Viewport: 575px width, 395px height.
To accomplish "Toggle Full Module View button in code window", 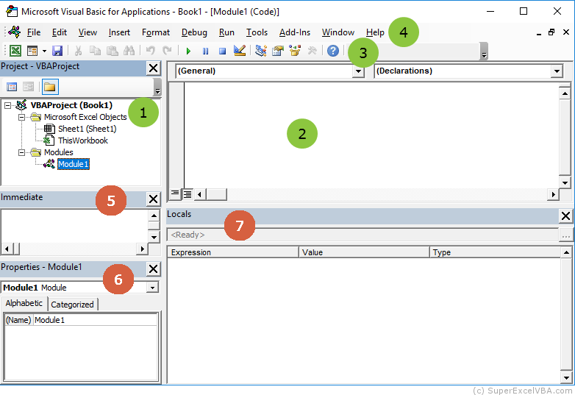I will [x=187, y=193].
